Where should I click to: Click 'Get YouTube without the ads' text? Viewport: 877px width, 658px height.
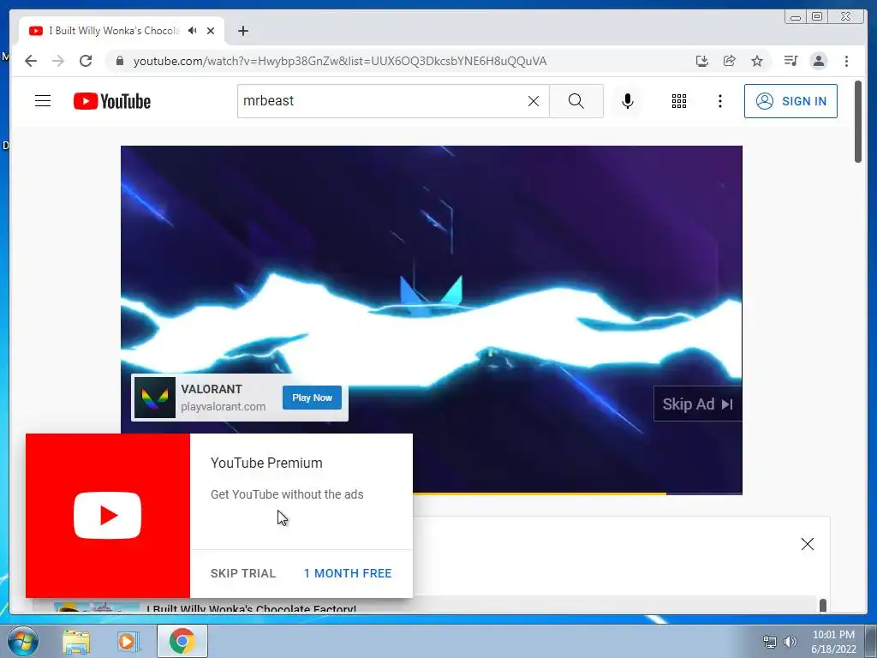click(287, 494)
